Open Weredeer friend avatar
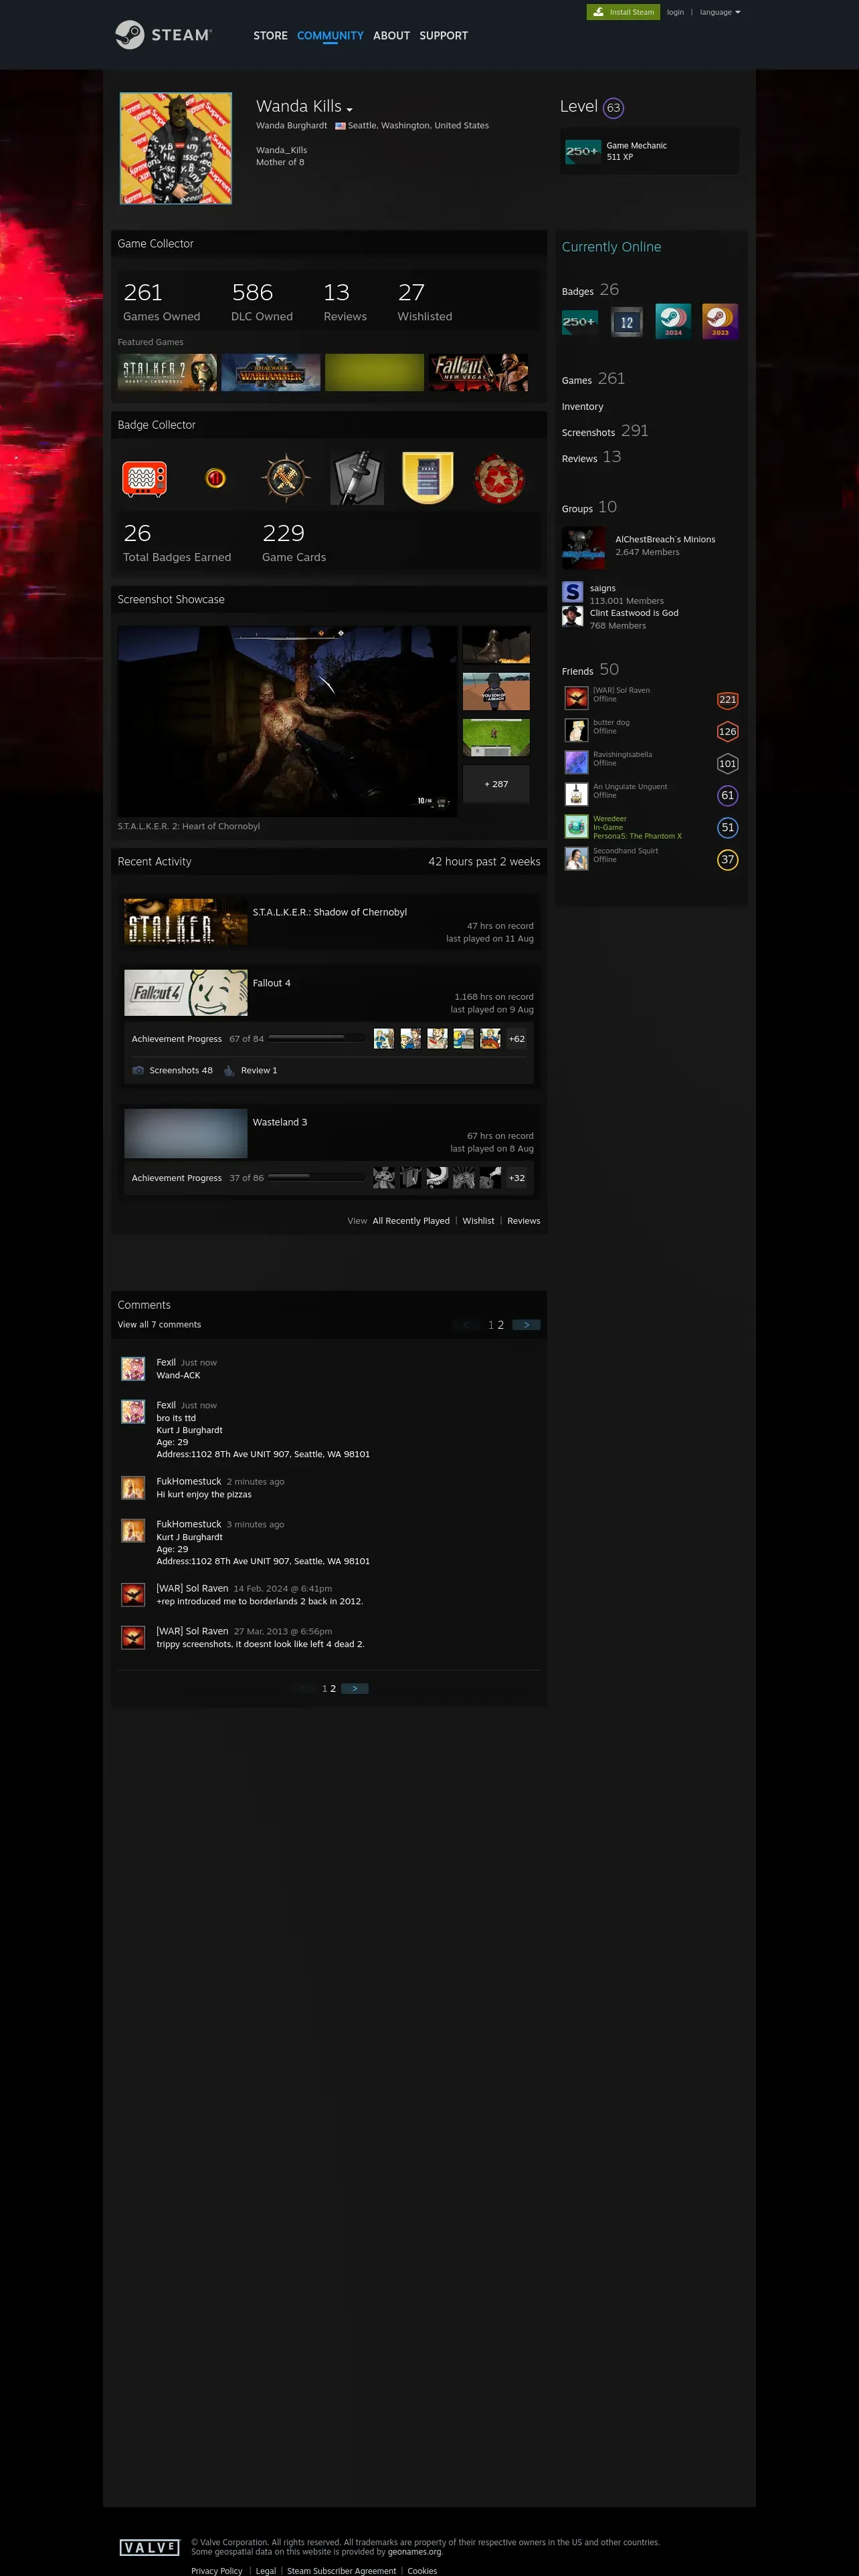The width and height of the screenshot is (859, 2576). [576, 826]
